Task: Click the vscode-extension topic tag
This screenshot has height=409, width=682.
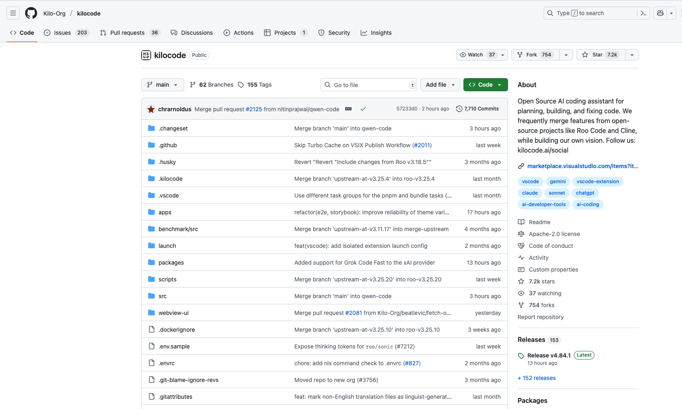Action: point(598,182)
